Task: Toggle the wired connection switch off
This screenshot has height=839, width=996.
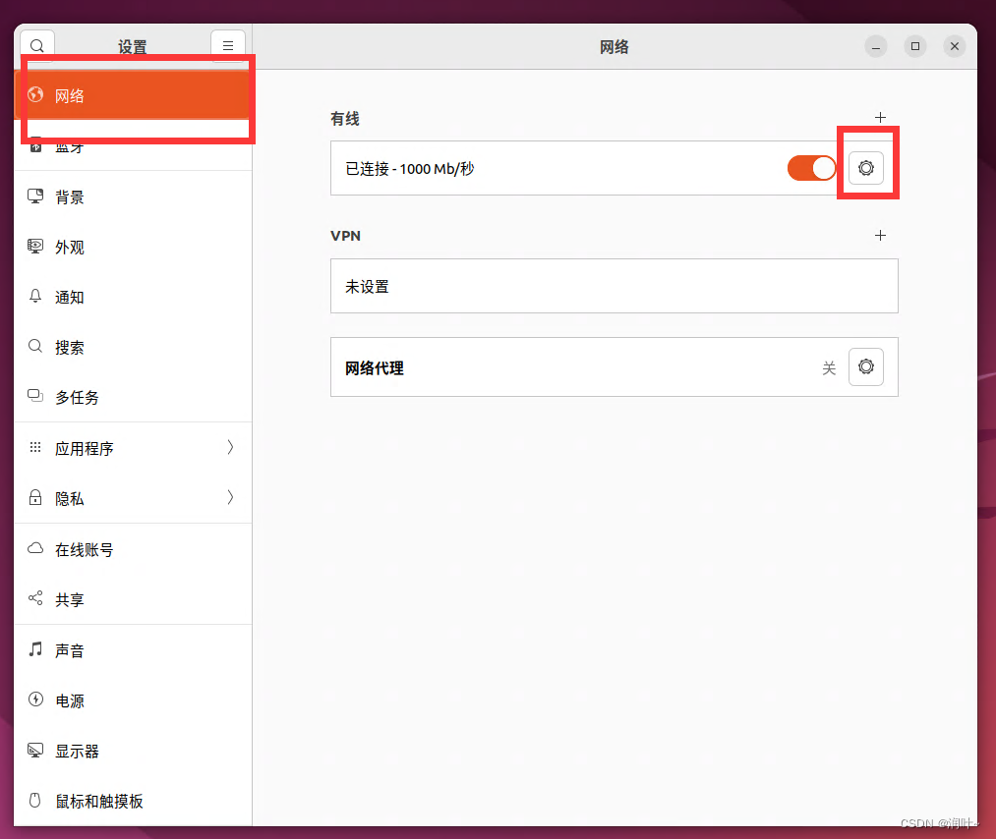Action: [812, 168]
